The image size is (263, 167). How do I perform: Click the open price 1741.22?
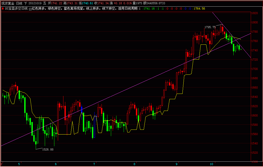[x=56, y=3]
